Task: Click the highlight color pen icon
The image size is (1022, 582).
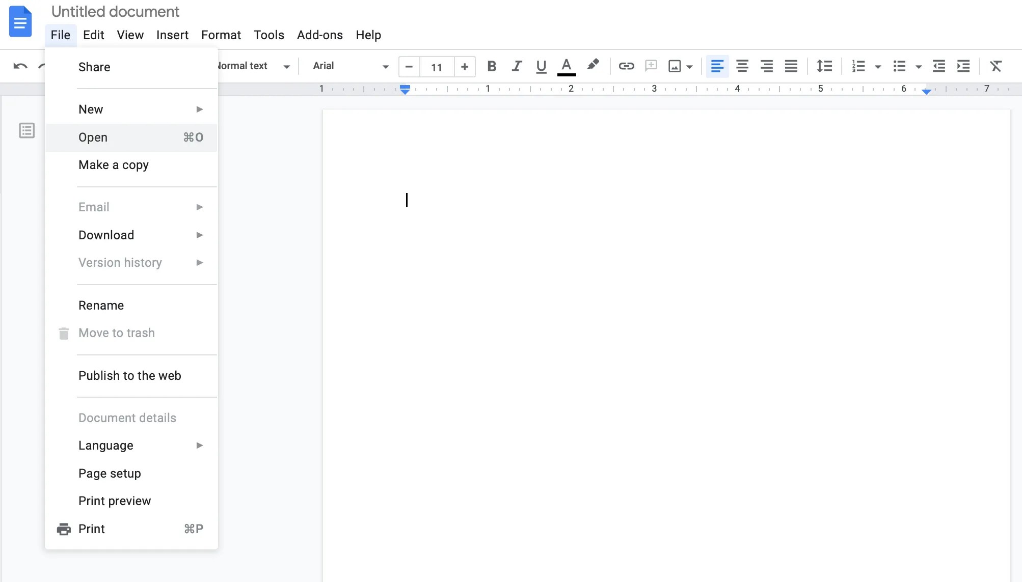Action: pyautogui.click(x=593, y=65)
